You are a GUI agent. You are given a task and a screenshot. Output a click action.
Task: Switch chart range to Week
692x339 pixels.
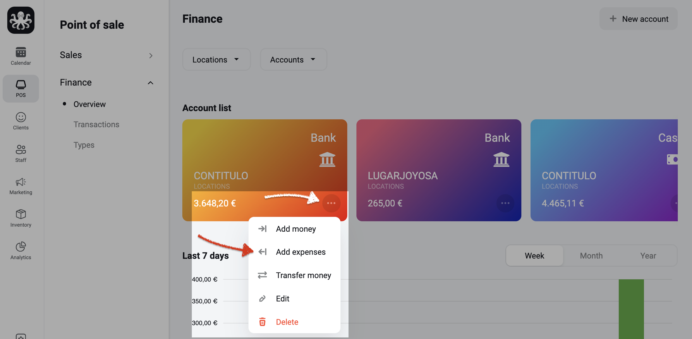pos(534,256)
